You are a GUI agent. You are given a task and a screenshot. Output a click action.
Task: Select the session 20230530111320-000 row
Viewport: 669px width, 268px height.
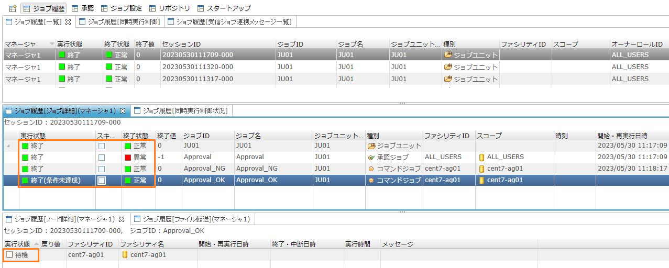198,67
